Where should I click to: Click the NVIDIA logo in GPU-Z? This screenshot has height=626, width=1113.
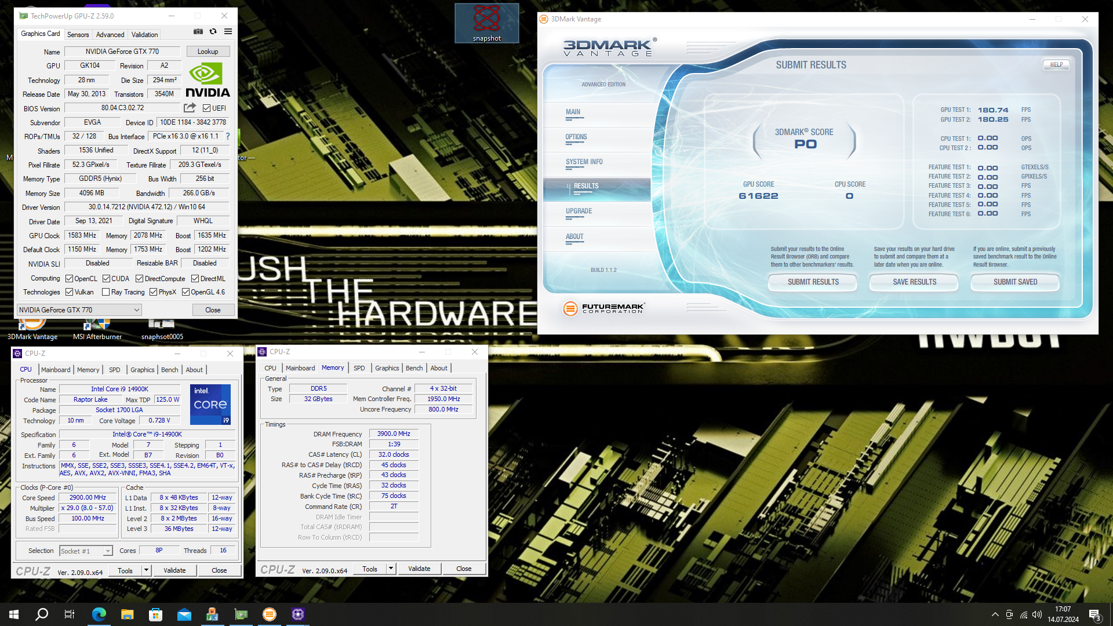point(208,80)
